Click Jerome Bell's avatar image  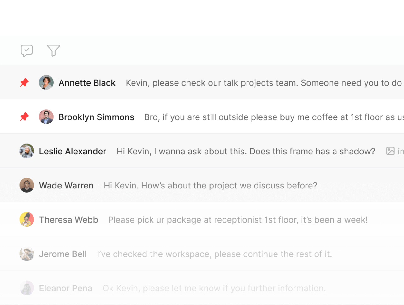pyautogui.click(x=27, y=254)
